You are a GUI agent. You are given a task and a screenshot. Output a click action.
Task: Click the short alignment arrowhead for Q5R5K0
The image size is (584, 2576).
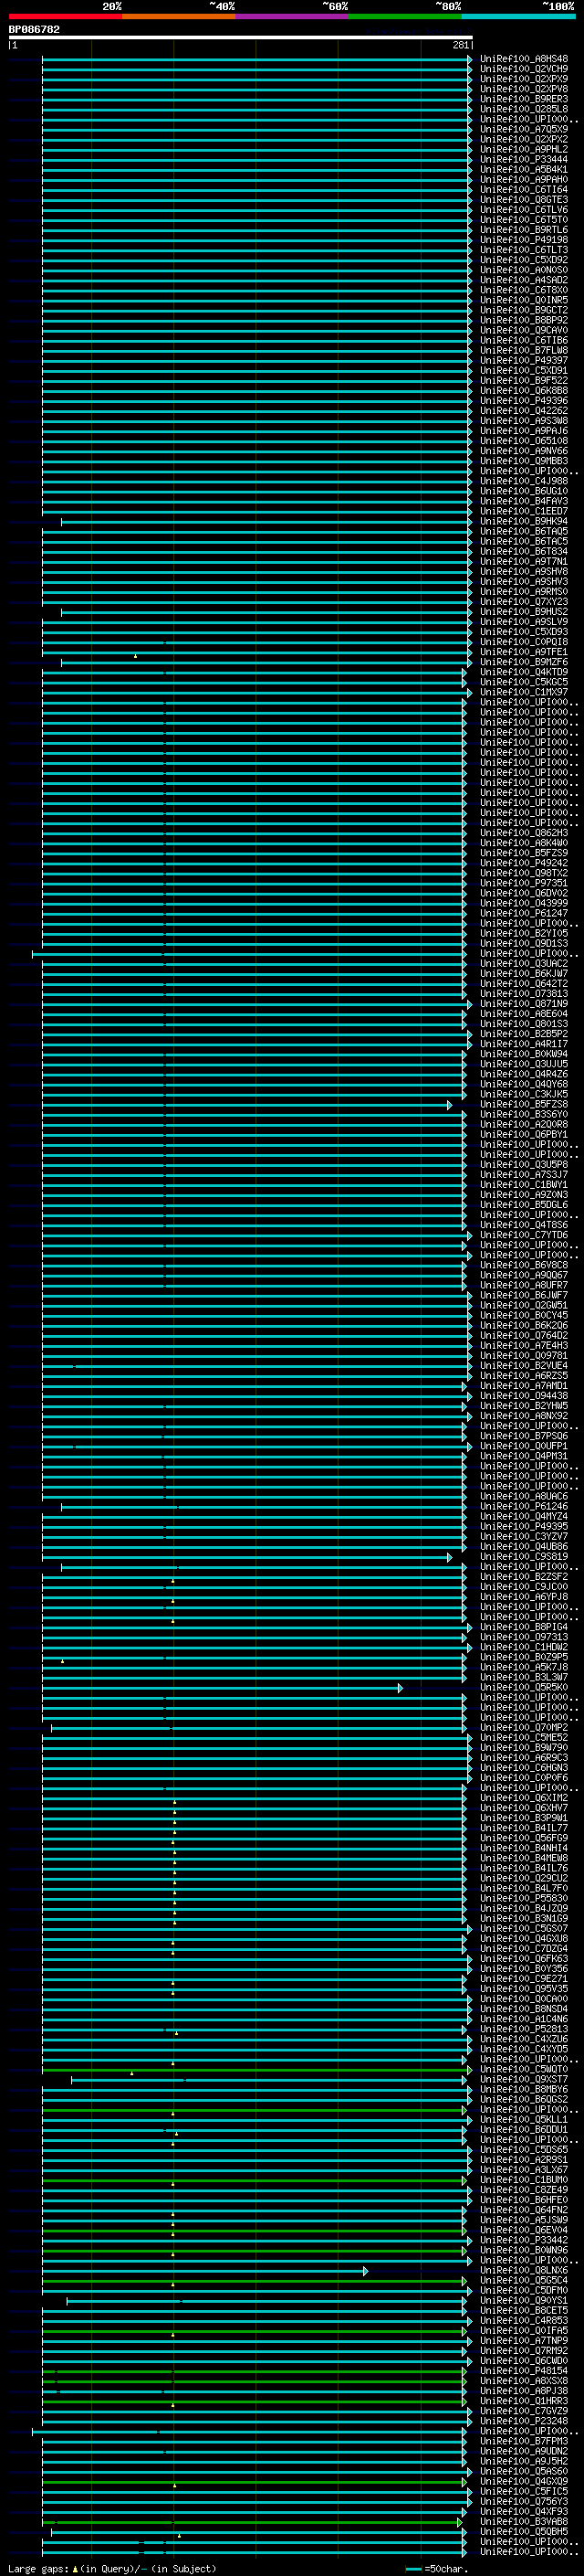(401, 1688)
